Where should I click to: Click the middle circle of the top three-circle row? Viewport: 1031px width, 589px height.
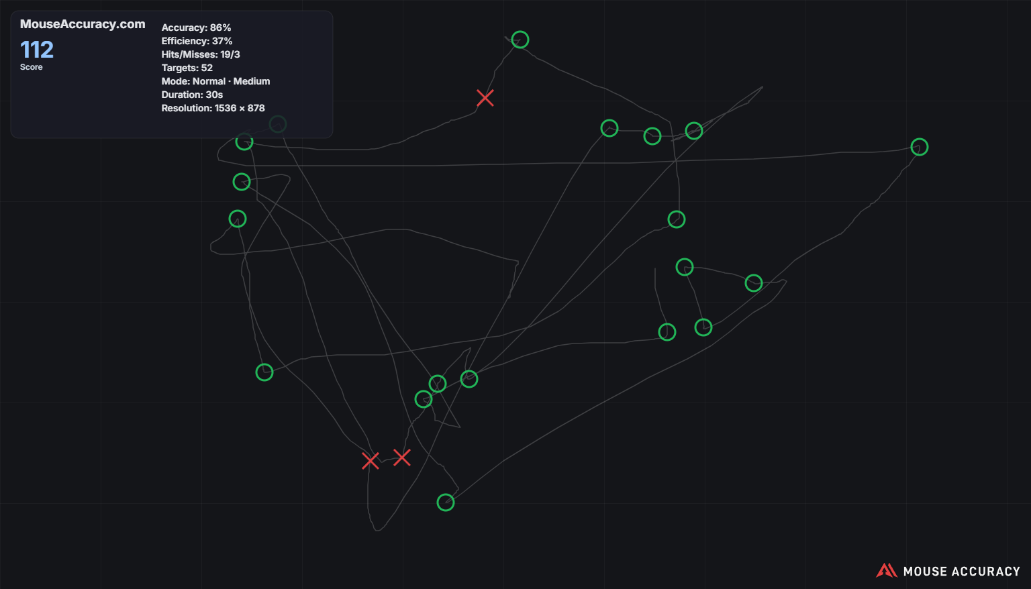[x=652, y=136]
